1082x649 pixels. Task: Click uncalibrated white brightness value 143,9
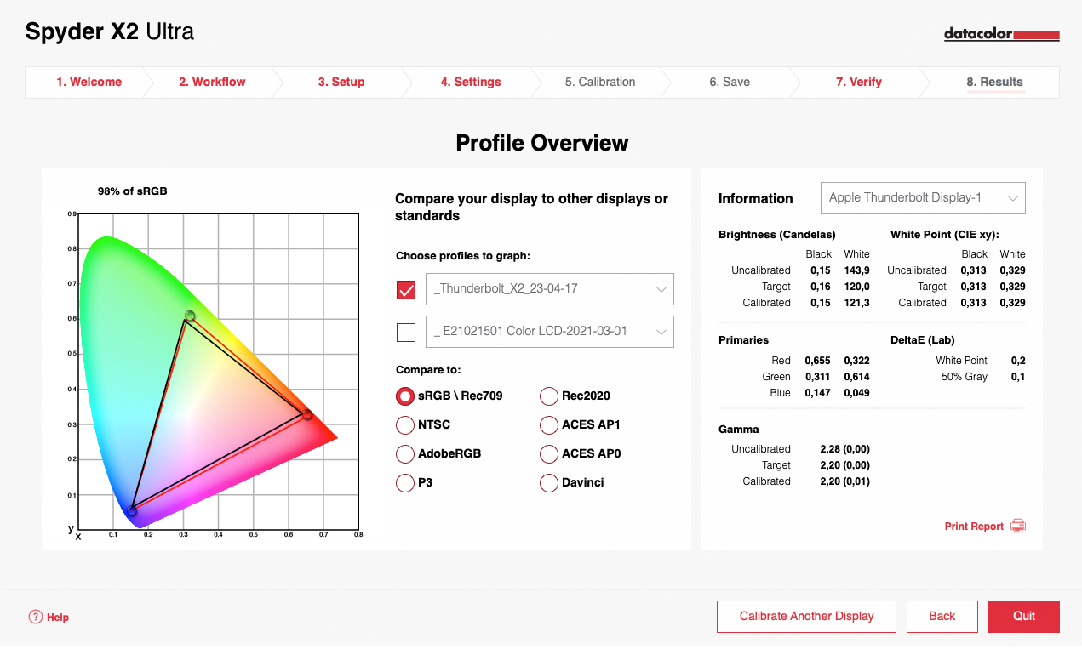coord(856,270)
